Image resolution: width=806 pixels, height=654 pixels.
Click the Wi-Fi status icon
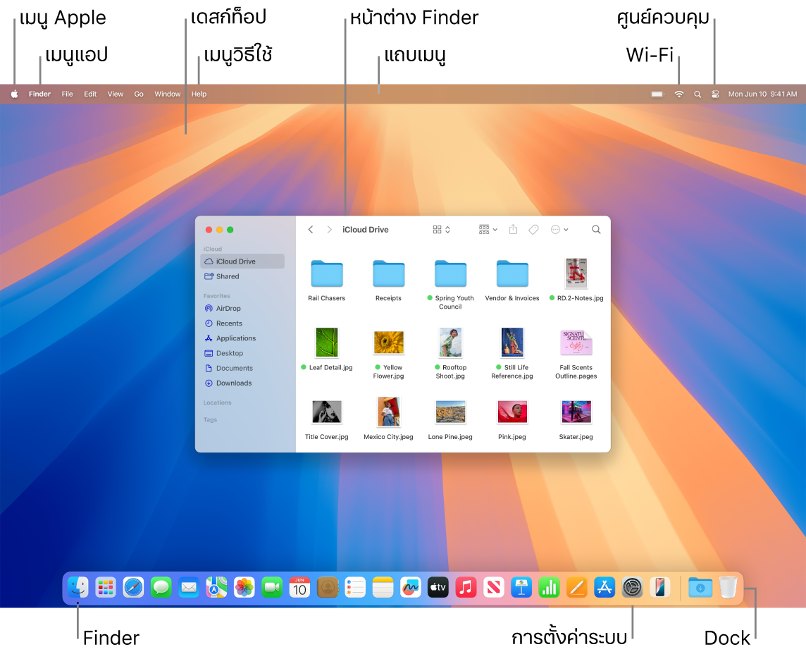[679, 94]
